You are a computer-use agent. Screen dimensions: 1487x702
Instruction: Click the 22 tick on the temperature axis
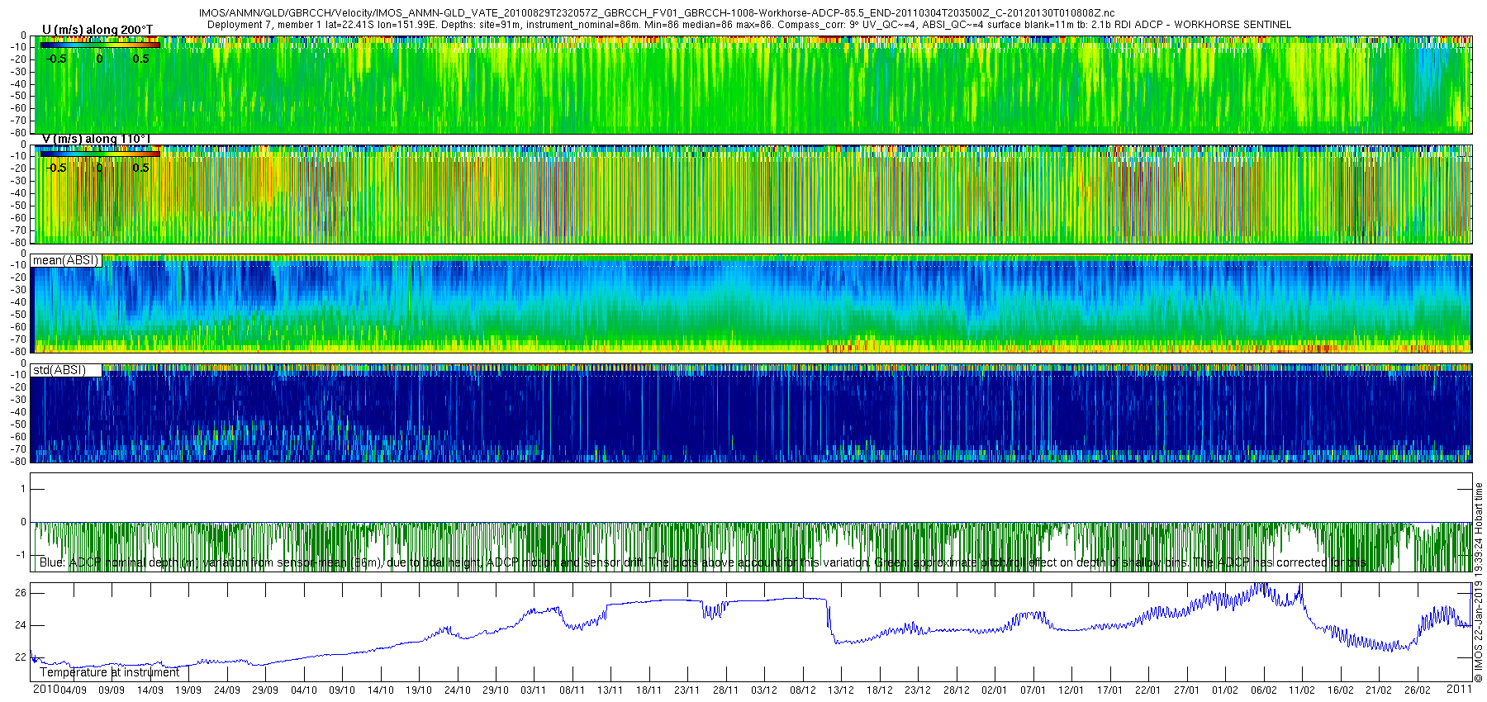(x=21, y=657)
